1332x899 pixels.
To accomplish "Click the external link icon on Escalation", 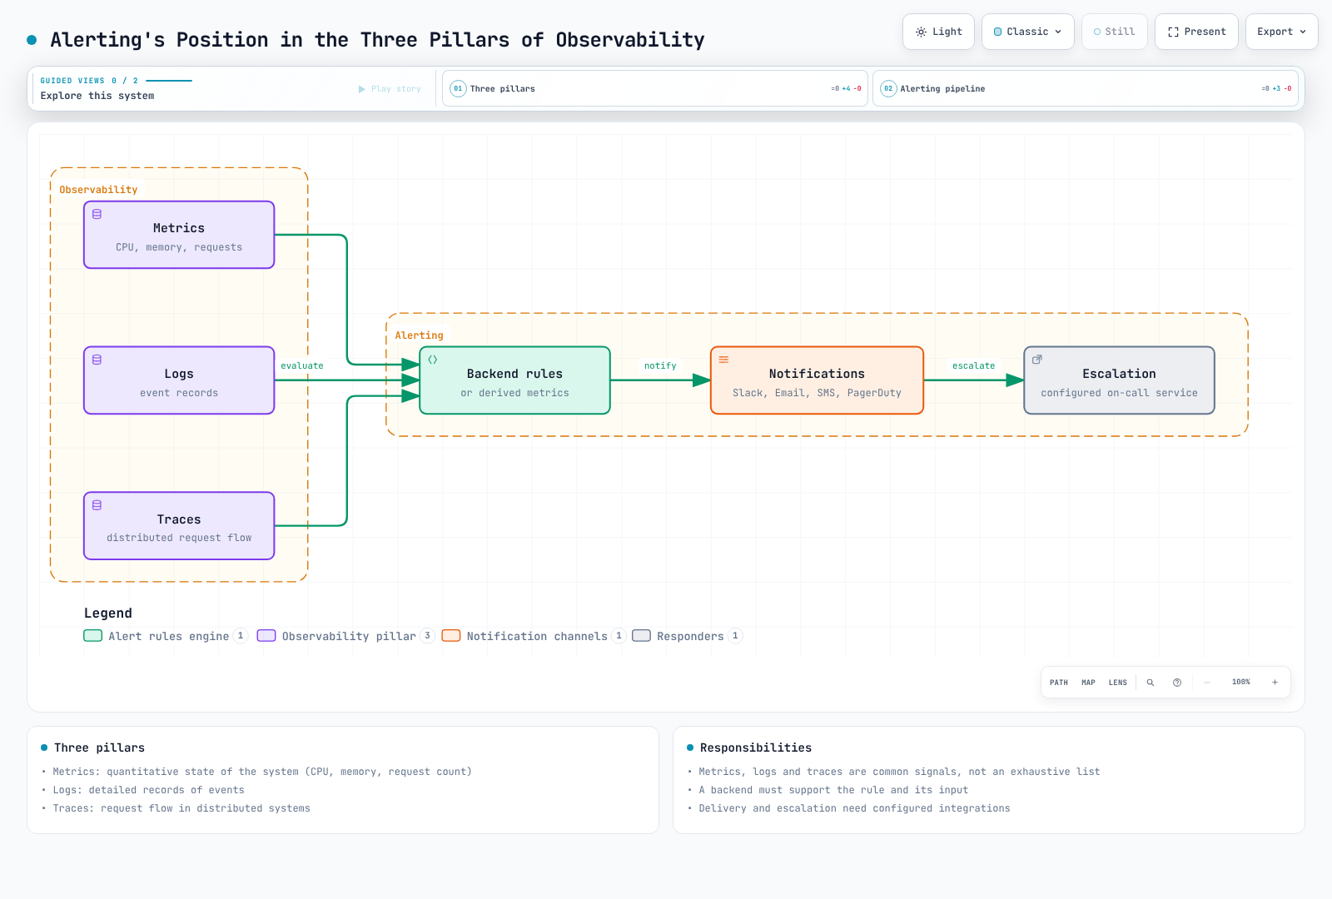I will (x=1036, y=360).
